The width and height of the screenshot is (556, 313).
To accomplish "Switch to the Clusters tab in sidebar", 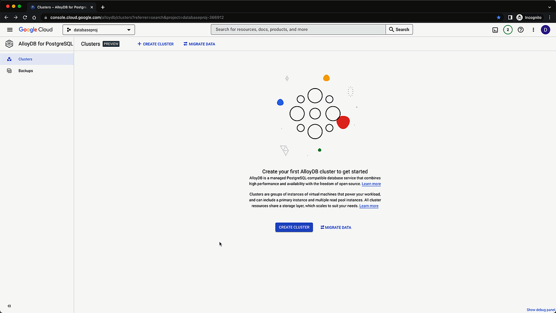I will point(25,59).
